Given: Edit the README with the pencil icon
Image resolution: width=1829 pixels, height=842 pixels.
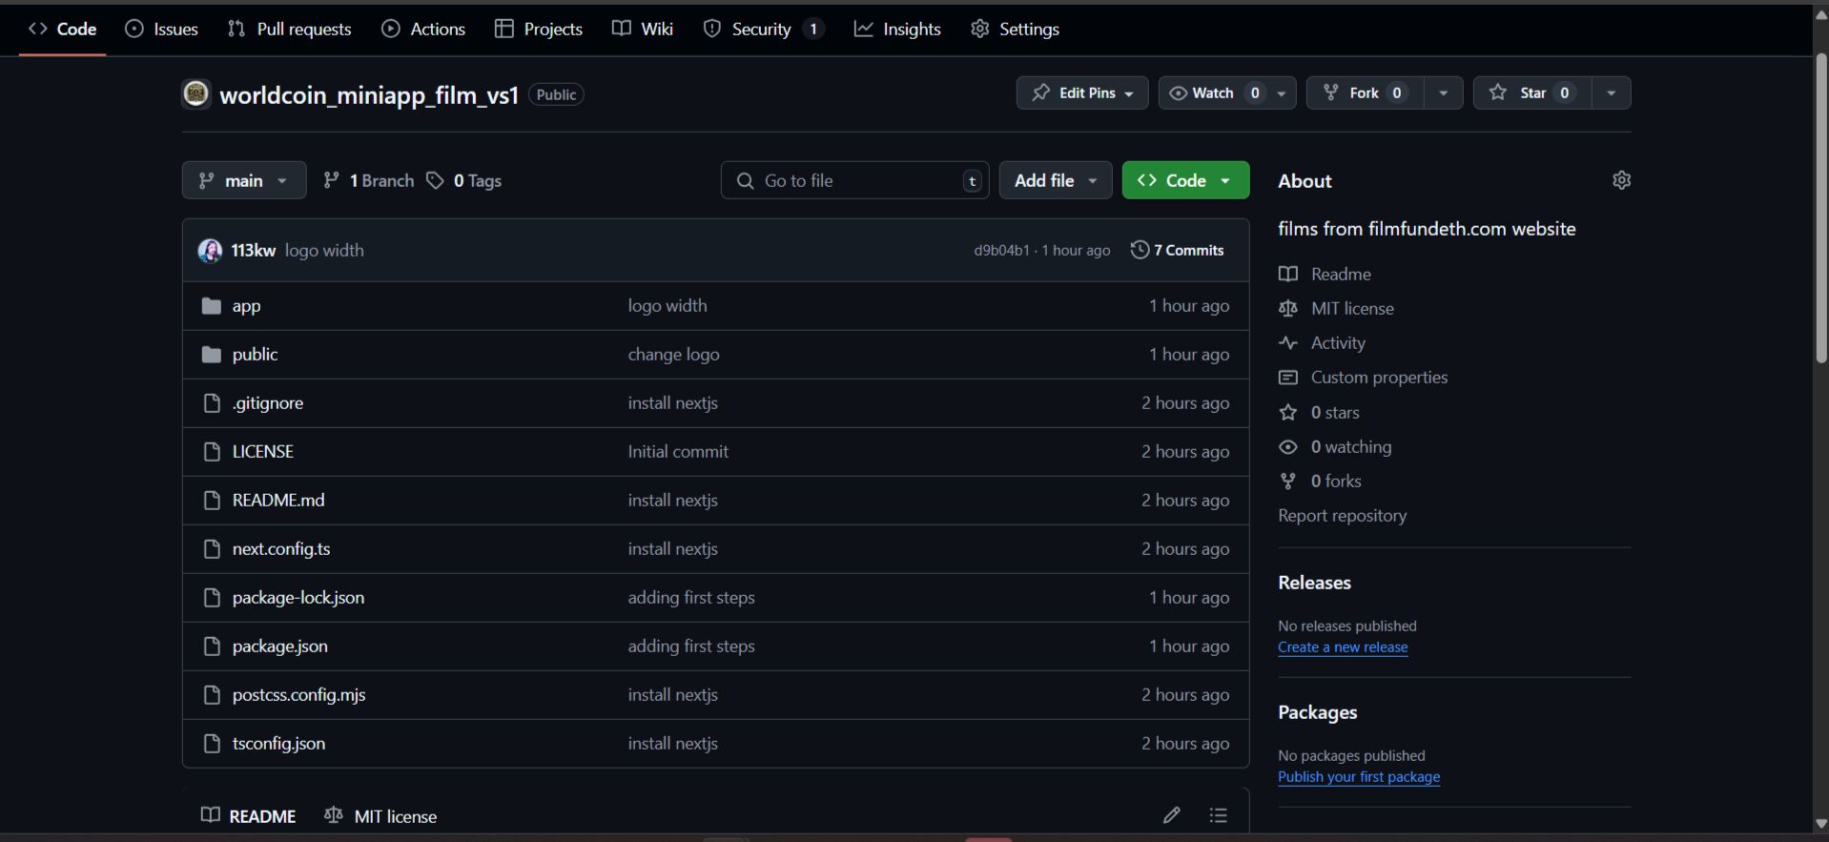Looking at the screenshot, I should click(x=1171, y=815).
